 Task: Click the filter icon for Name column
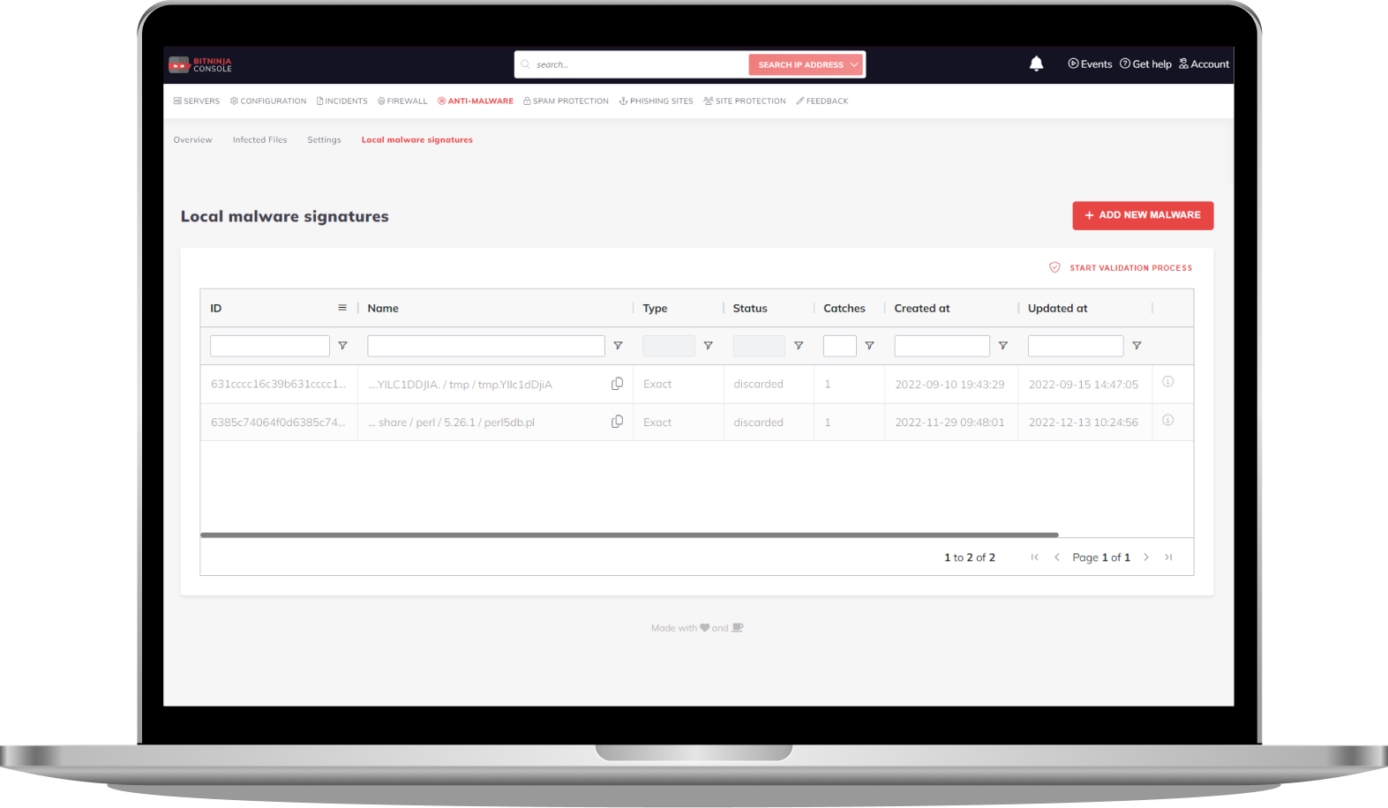(x=618, y=346)
